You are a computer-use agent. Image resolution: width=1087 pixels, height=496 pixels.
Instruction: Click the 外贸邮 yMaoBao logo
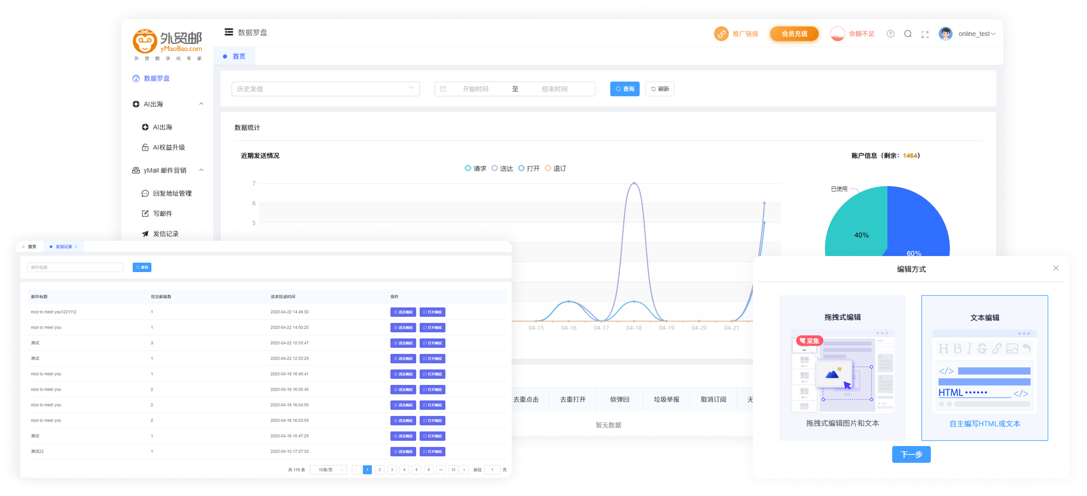(167, 45)
